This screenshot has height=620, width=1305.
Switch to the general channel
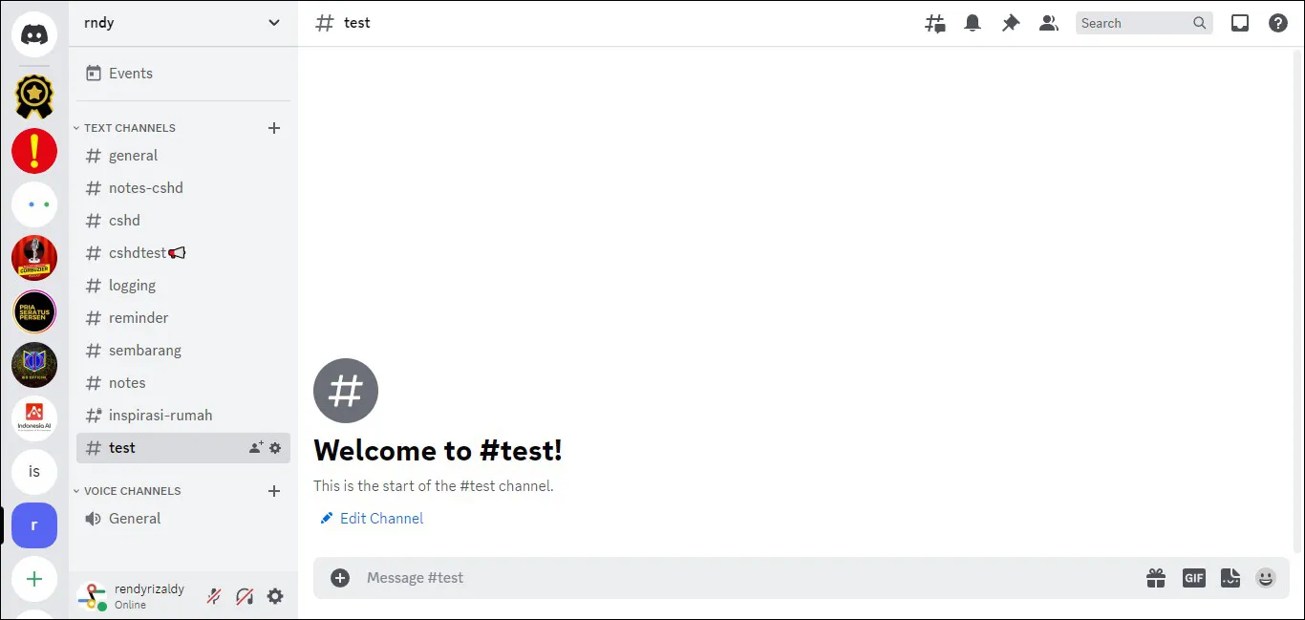point(133,155)
